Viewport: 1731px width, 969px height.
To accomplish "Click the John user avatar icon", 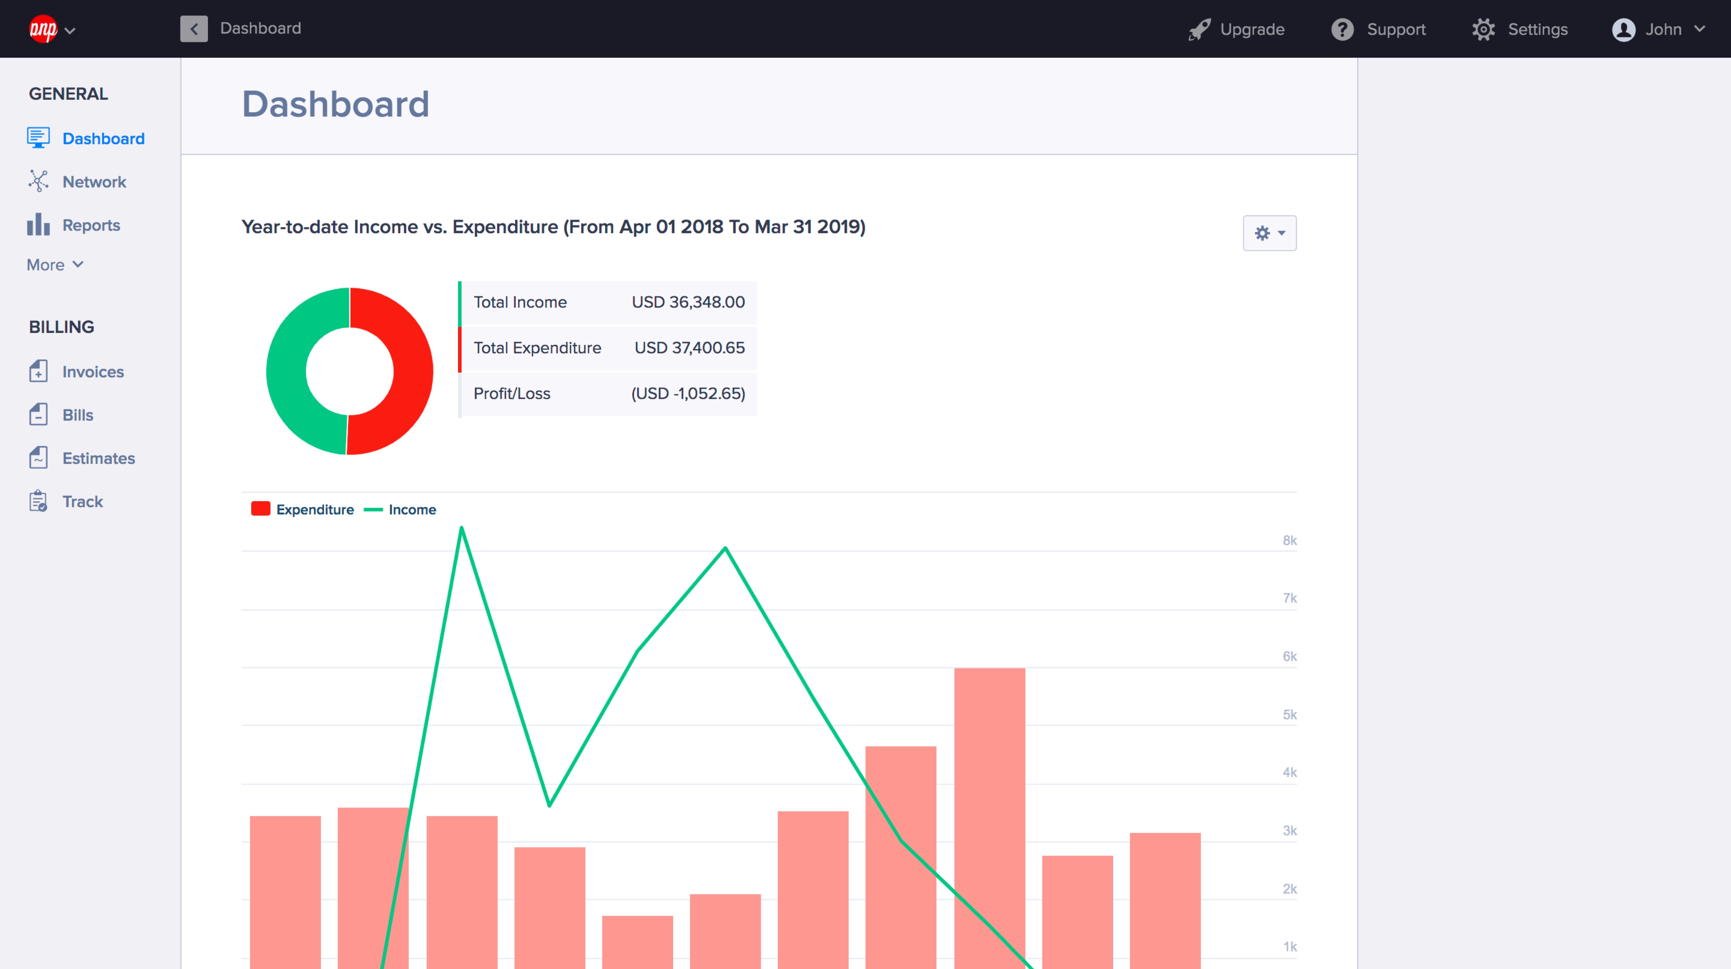I will point(1623,29).
